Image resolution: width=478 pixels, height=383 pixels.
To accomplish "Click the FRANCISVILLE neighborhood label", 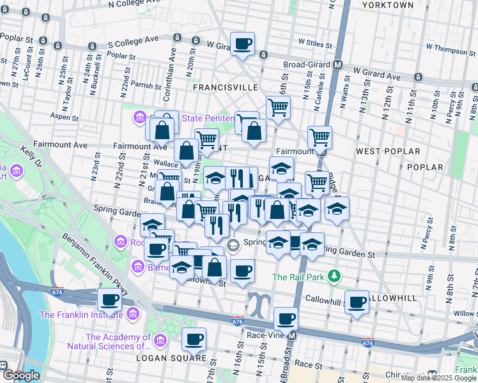I will click(226, 87).
